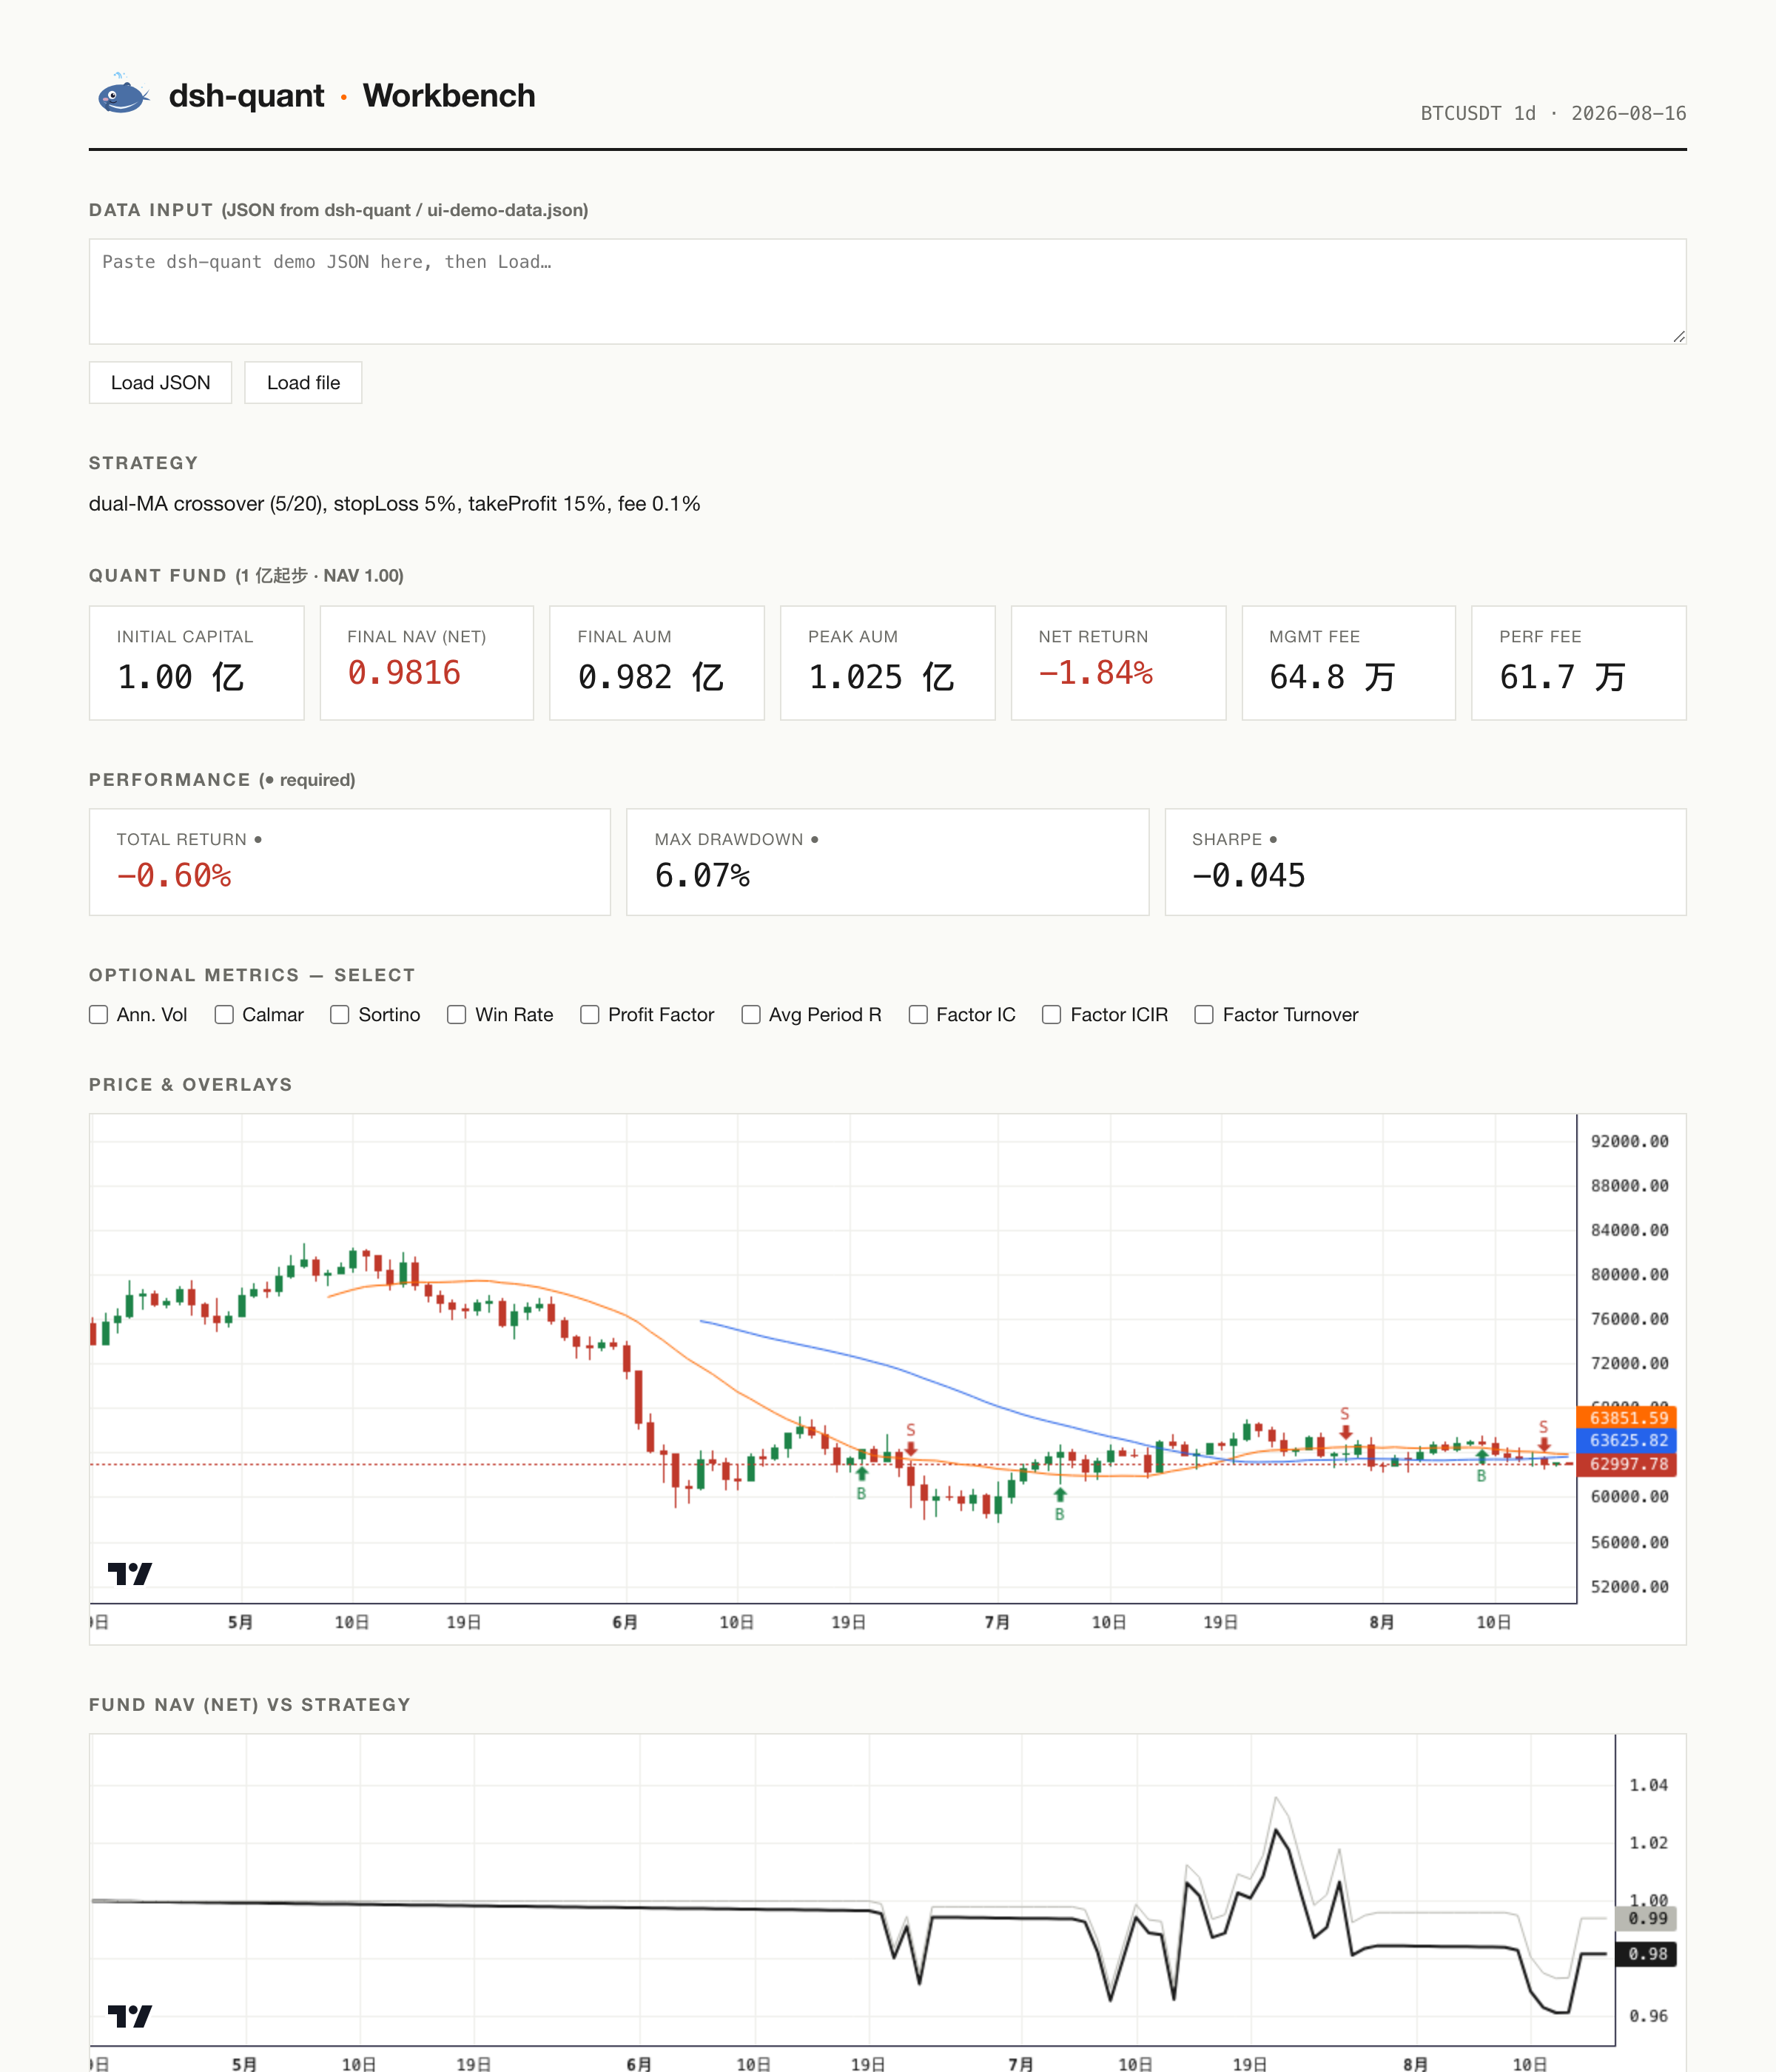Click the Workbench title text
The width and height of the screenshot is (1776, 2072).
click(449, 95)
